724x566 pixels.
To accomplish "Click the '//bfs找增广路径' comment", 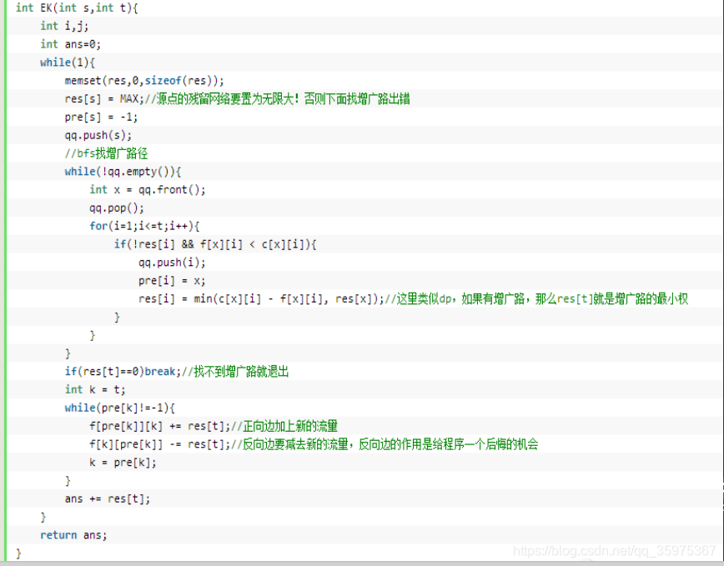I will click(106, 153).
